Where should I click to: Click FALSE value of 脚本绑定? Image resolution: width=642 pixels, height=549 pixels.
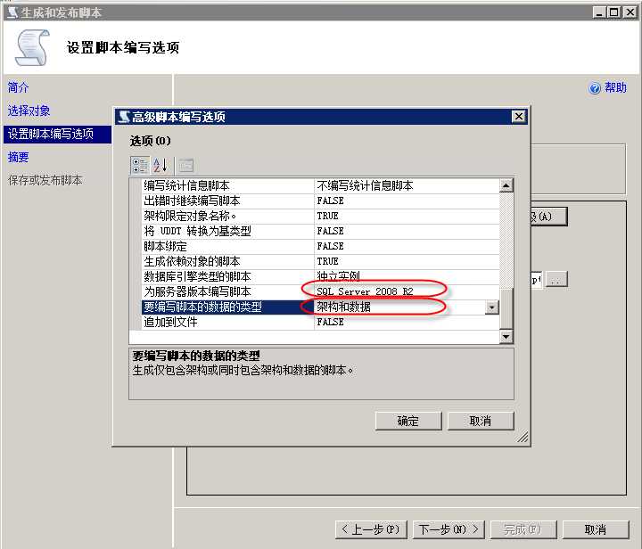[x=407, y=246]
